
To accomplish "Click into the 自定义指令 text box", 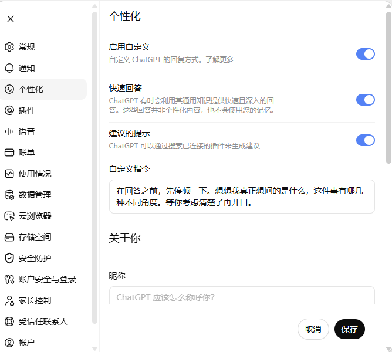I will pos(242,197).
